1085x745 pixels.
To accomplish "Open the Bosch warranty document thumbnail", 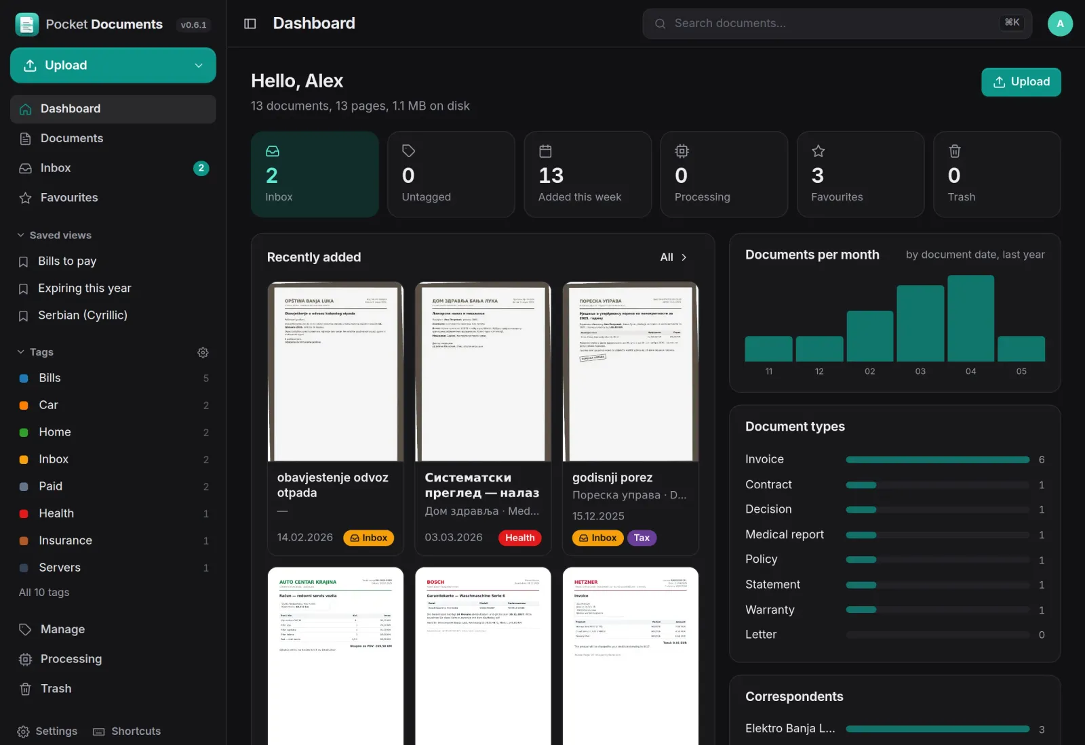I will [x=483, y=656].
